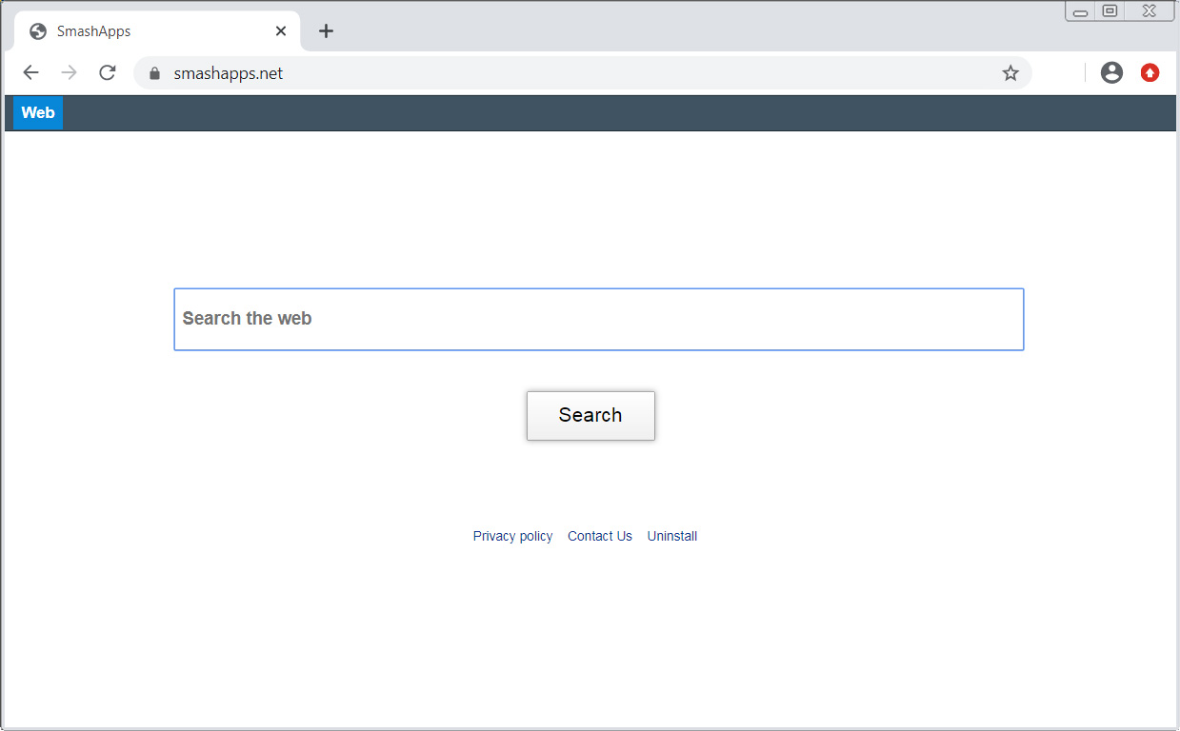Click the Uninstall link
The height and width of the screenshot is (731, 1180).
[x=672, y=537]
